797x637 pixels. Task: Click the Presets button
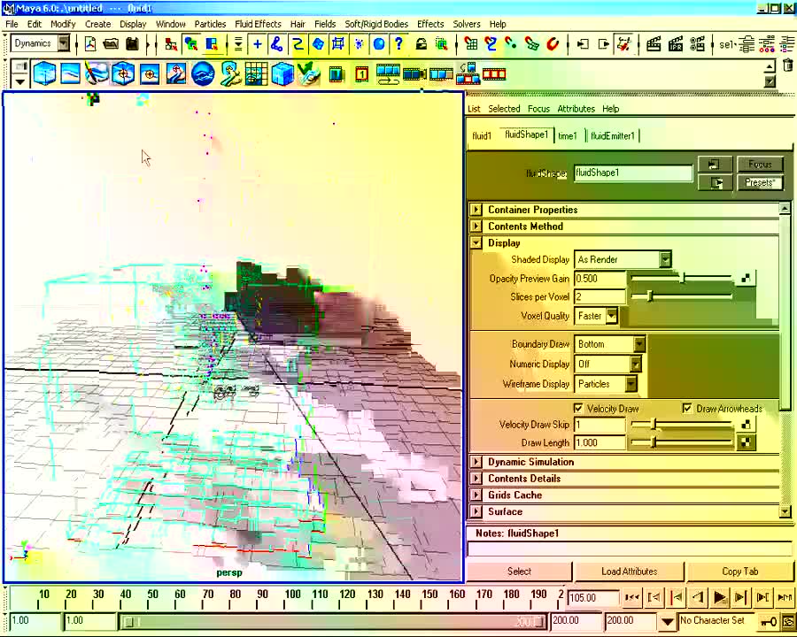pos(760,183)
